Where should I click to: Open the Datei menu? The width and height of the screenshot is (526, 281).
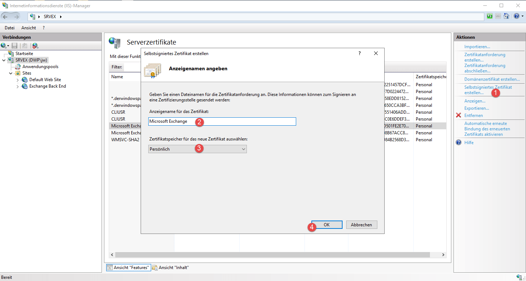point(9,28)
